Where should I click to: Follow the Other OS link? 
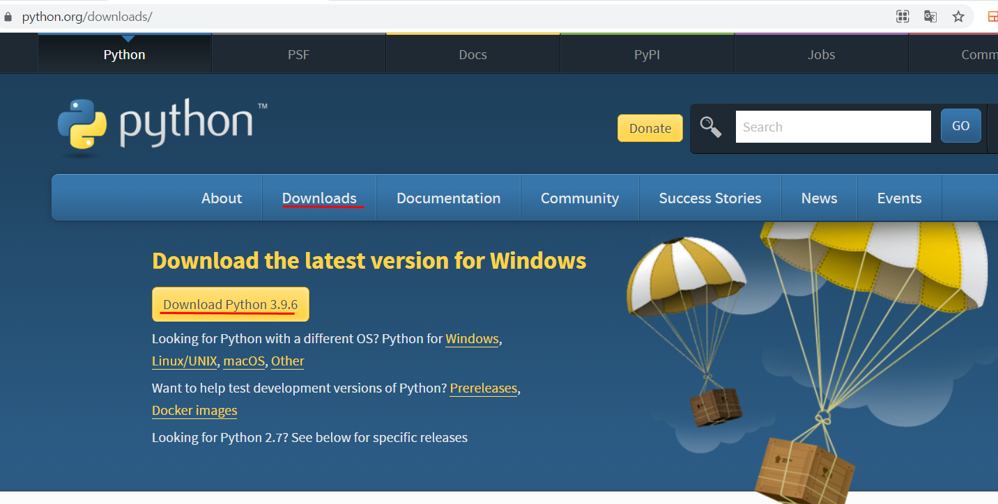point(288,361)
